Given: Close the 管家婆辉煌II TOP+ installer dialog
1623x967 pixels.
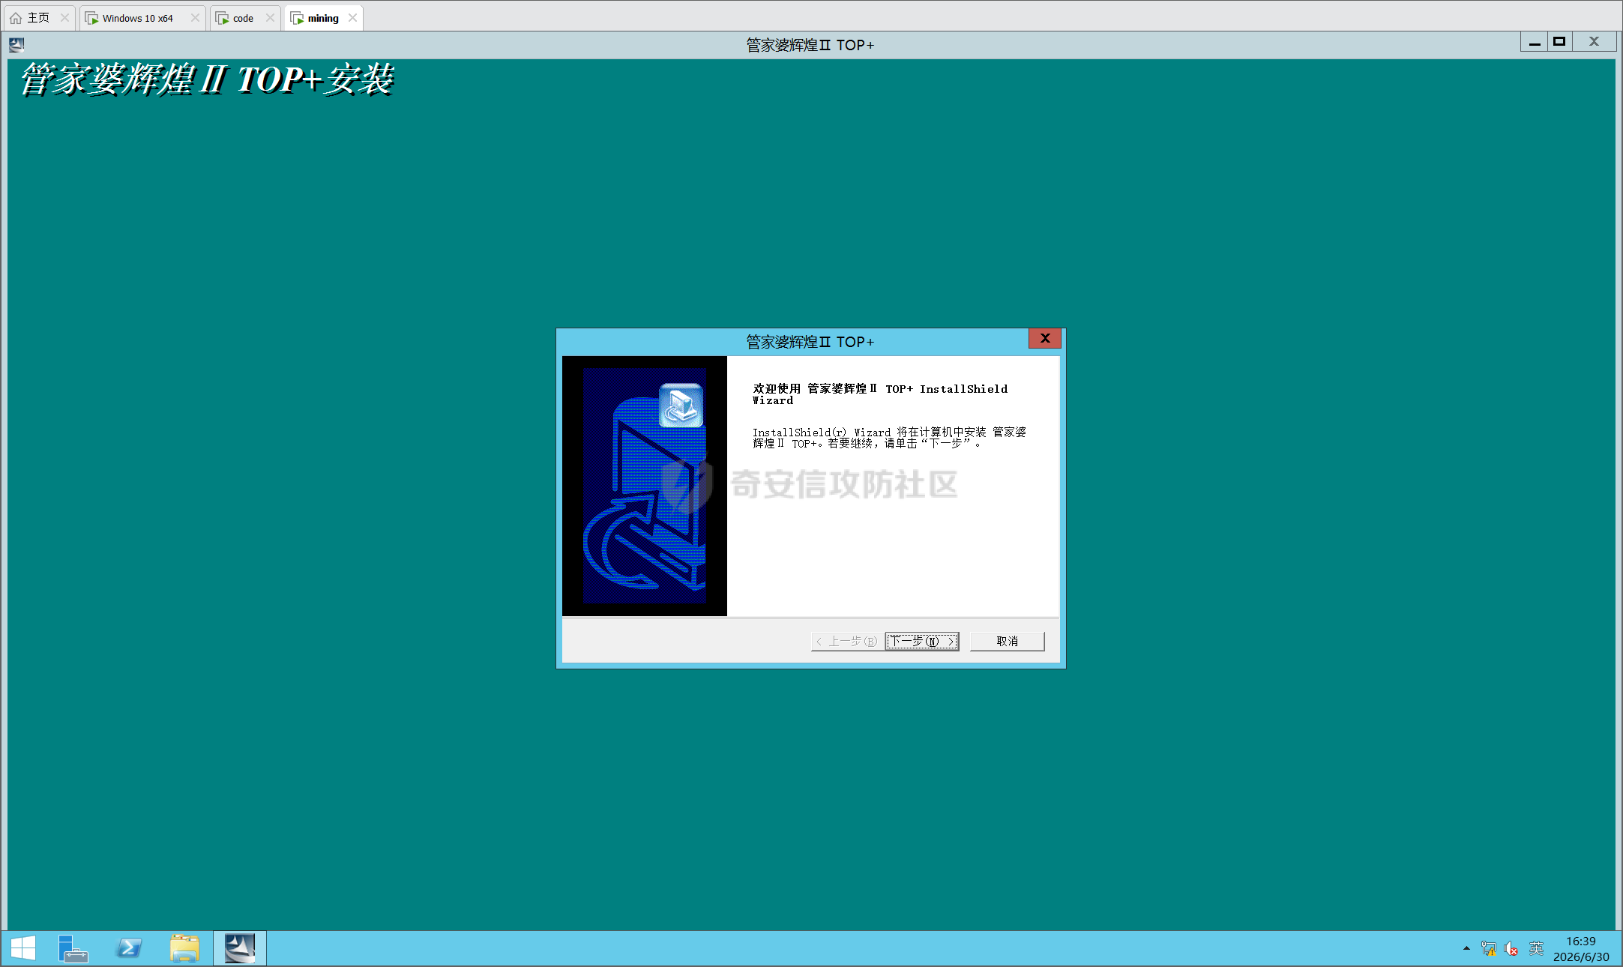Looking at the screenshot, I should 1045,338.
